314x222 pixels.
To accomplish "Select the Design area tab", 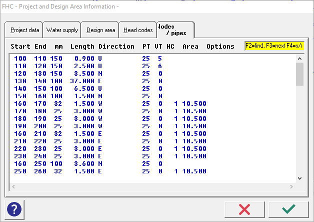I will (100, 30).
